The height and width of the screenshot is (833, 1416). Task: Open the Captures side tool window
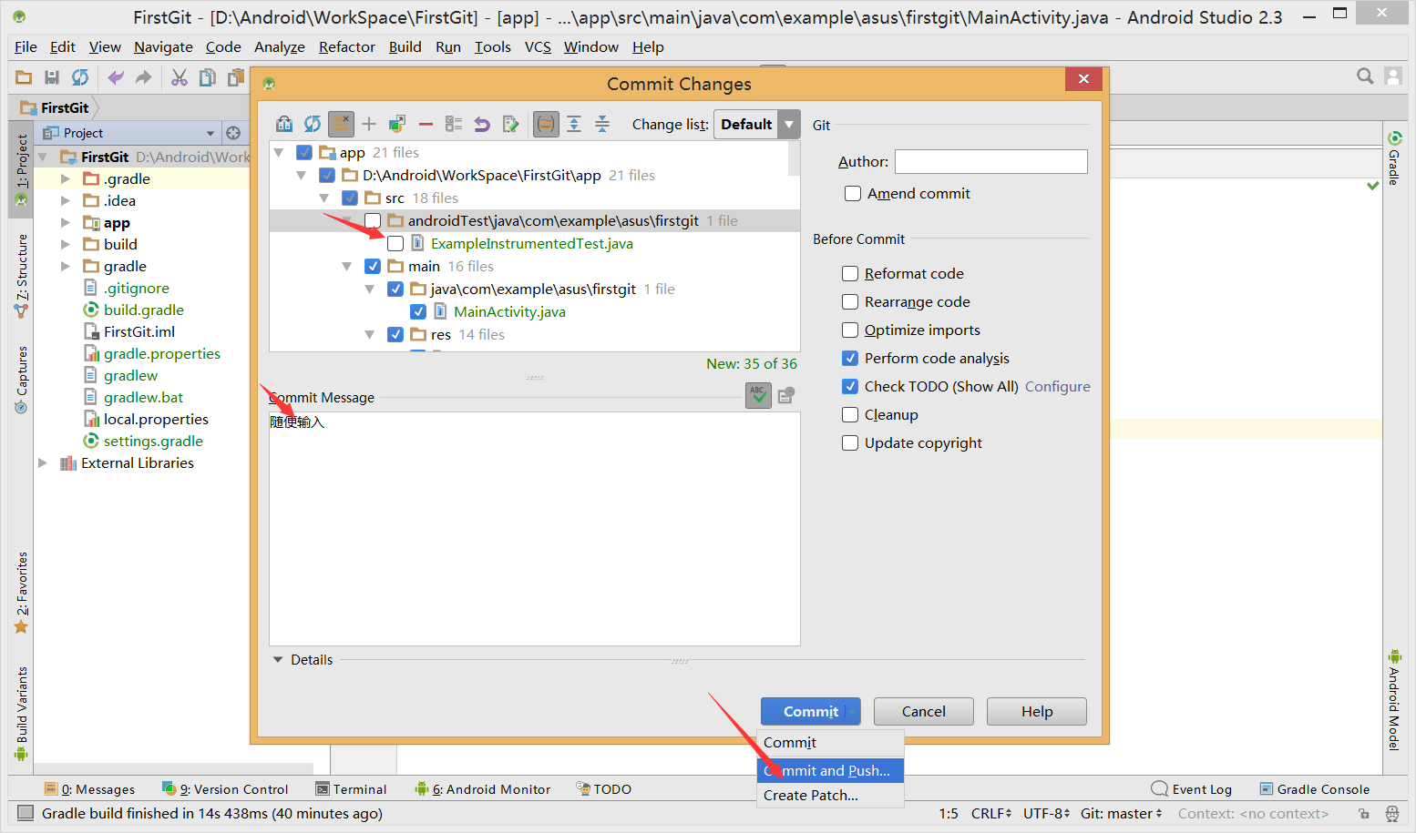click(22, 379)
